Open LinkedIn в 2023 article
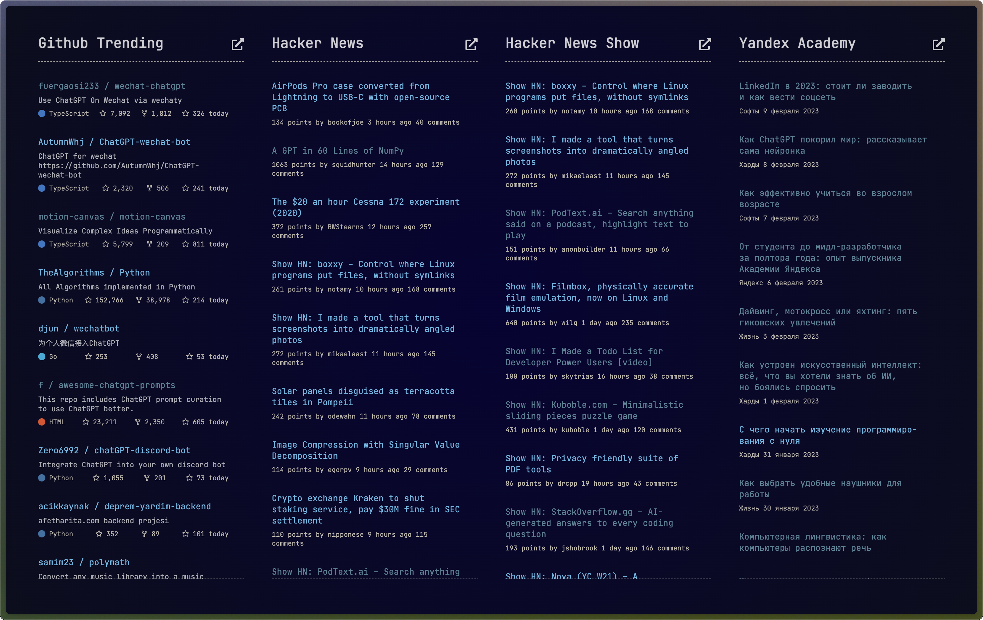Viewport: 983px width, 620px height. (825, 91)
